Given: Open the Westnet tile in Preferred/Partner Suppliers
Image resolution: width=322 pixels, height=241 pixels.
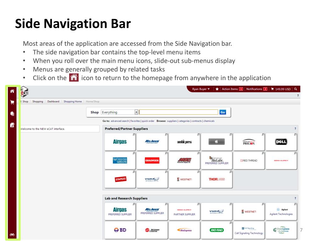Looking at the screenshot, I should point(184,179).
